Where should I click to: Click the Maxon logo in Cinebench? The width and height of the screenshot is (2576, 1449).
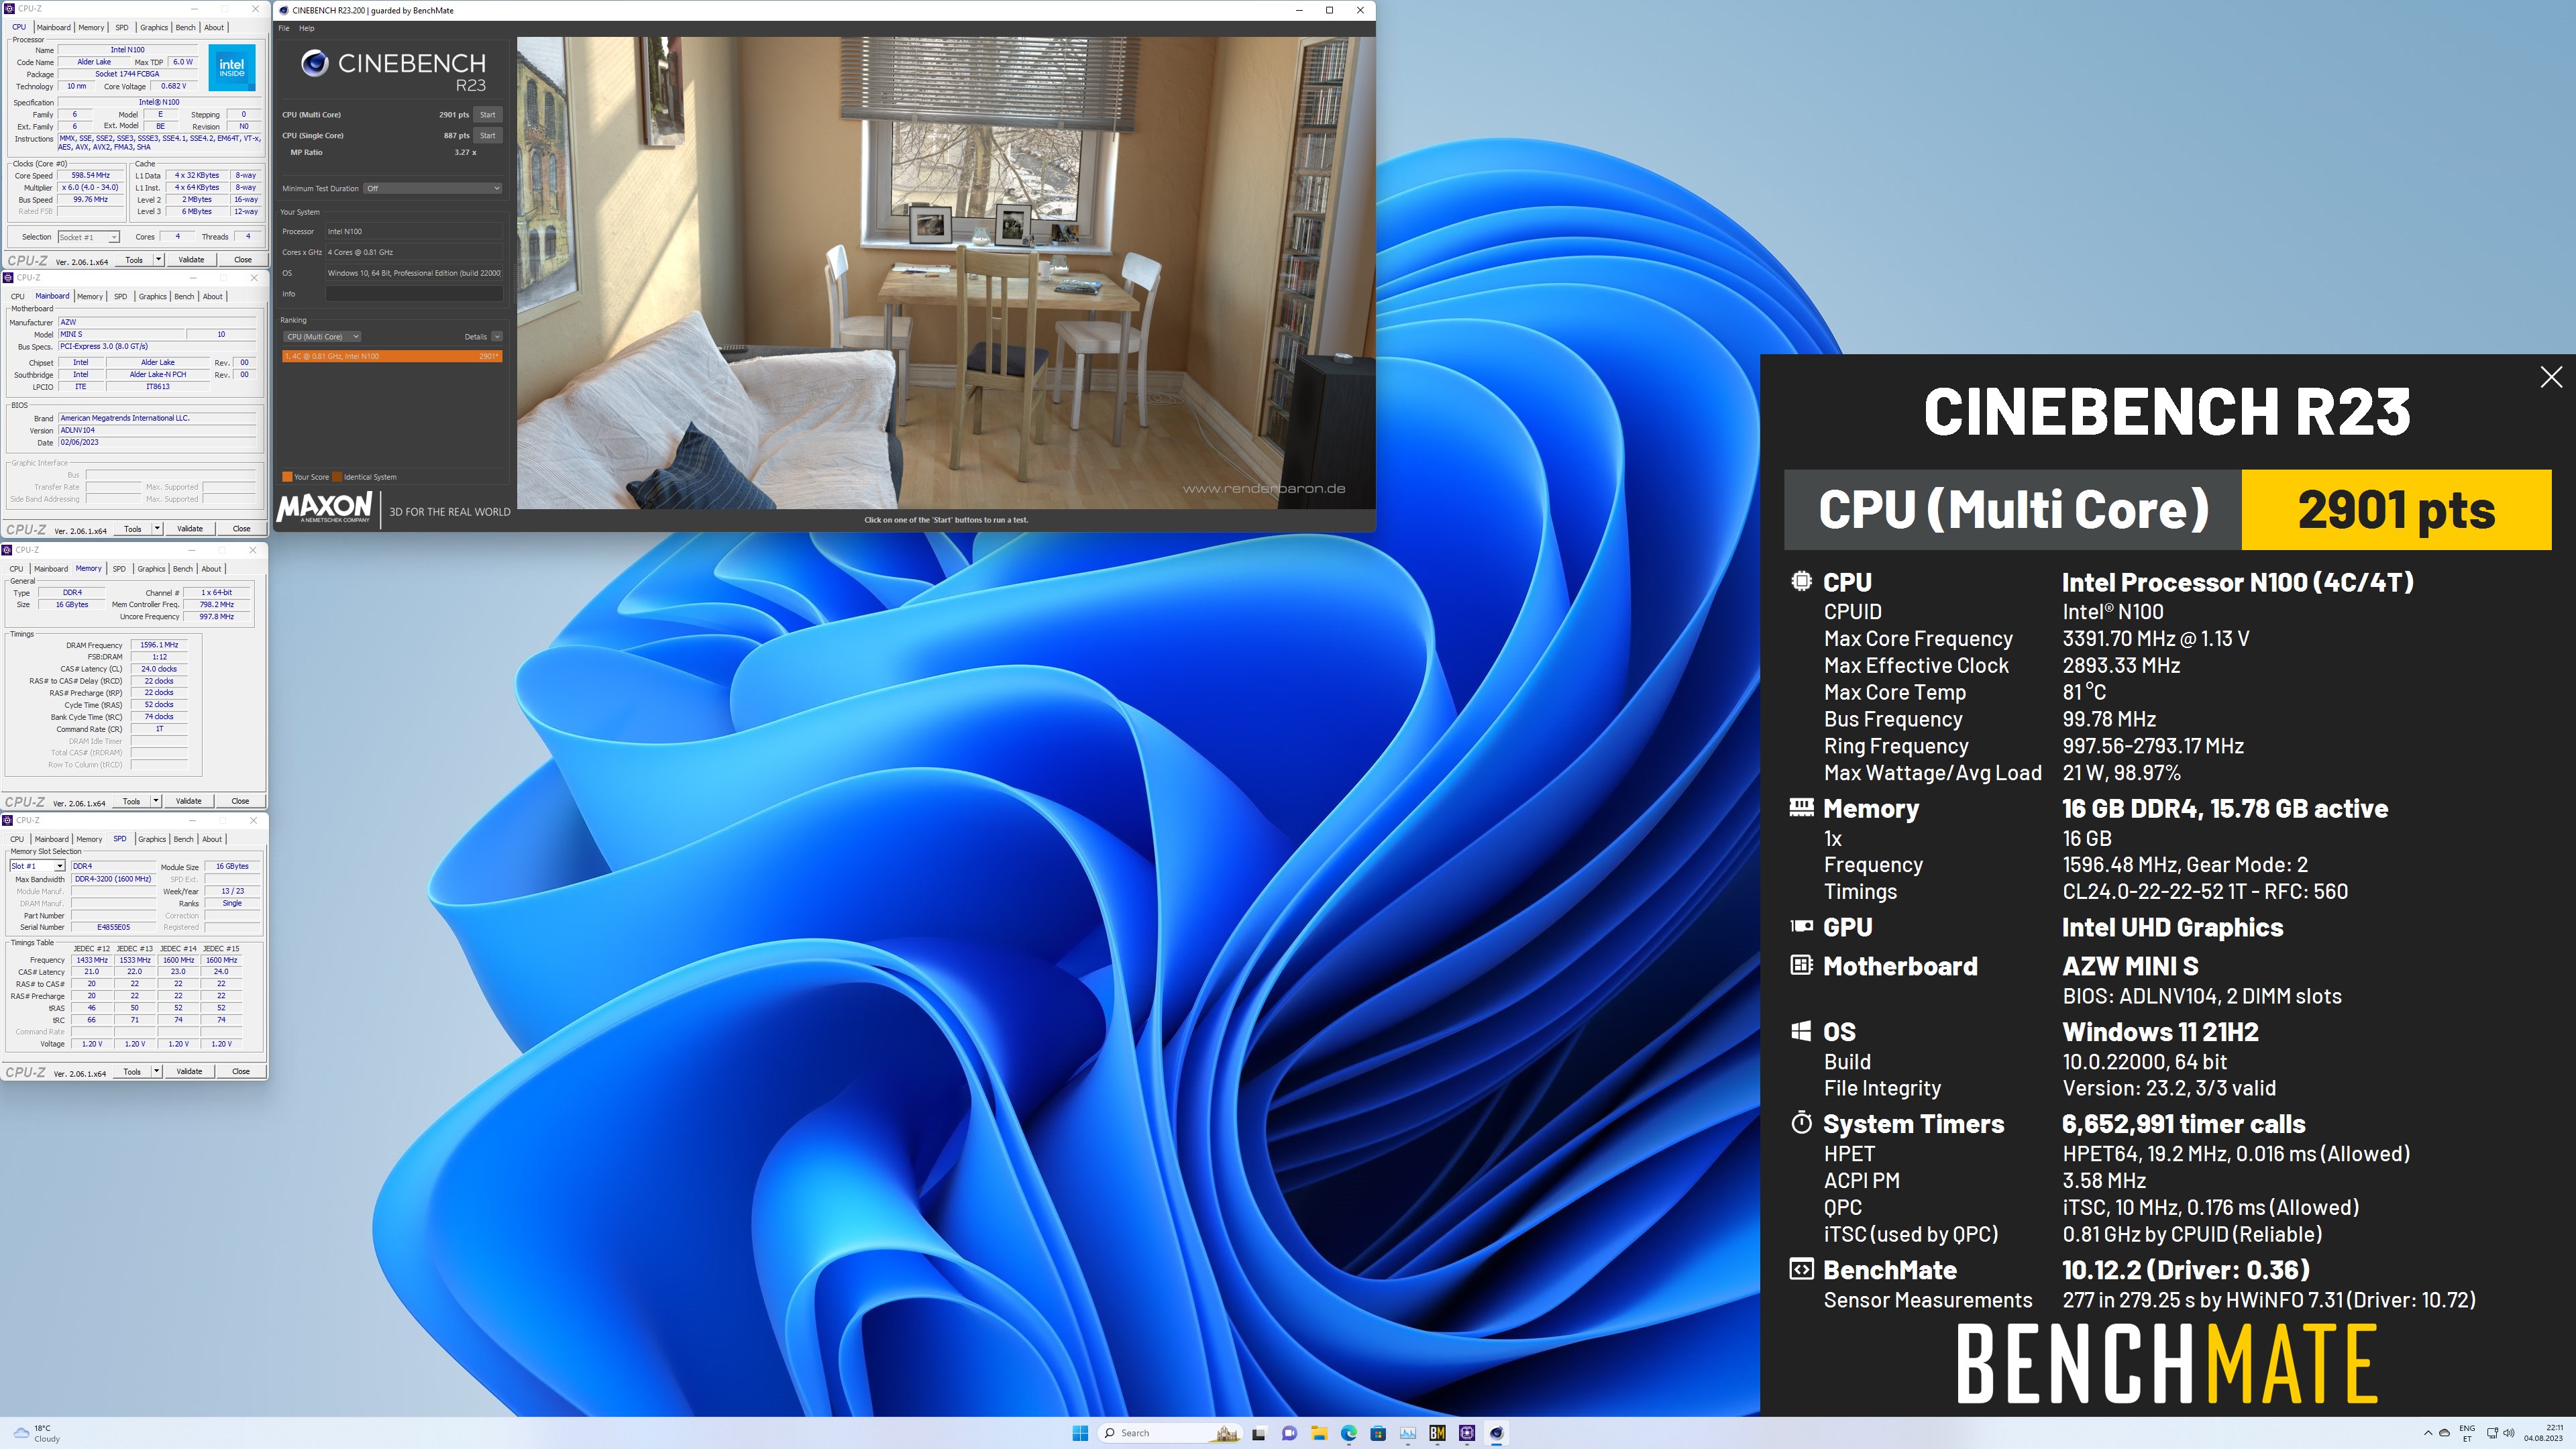point(325,507)
